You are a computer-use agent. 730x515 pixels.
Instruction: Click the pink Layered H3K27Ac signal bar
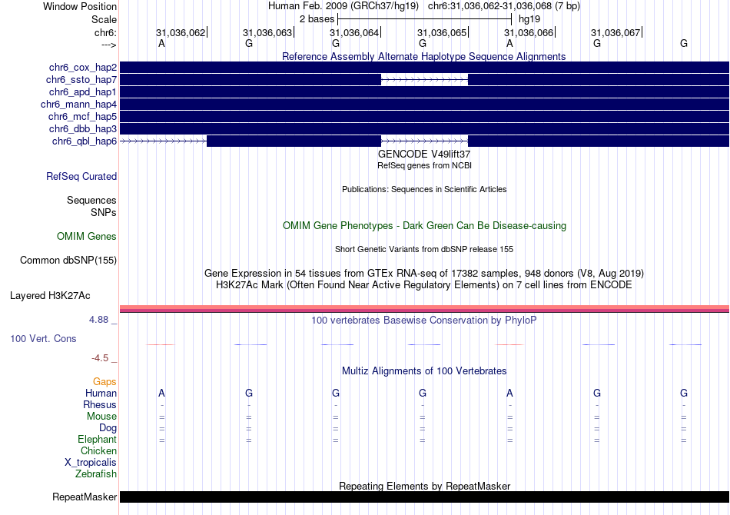pos(425,308)
